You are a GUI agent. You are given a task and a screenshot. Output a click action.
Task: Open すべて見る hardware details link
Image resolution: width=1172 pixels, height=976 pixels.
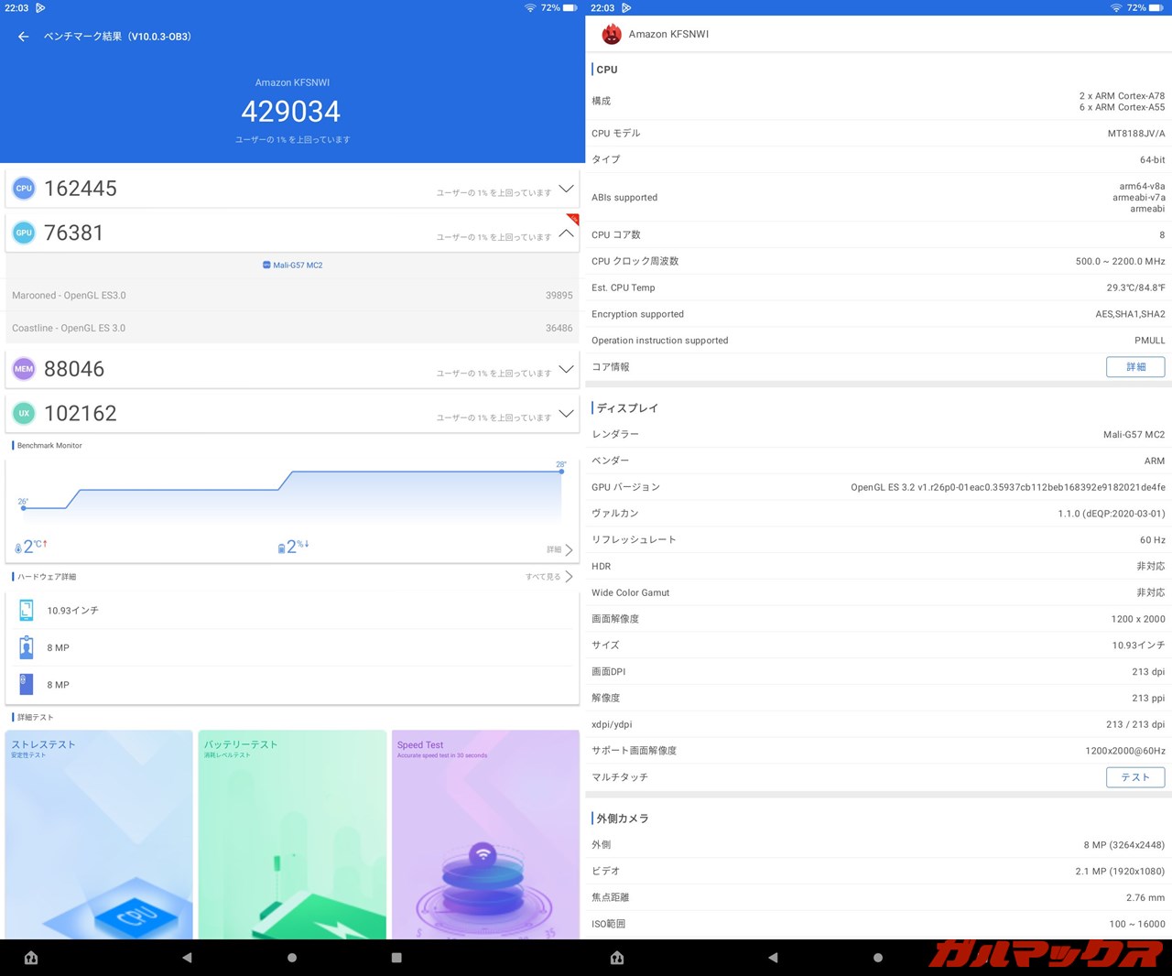tap(549, 577)
